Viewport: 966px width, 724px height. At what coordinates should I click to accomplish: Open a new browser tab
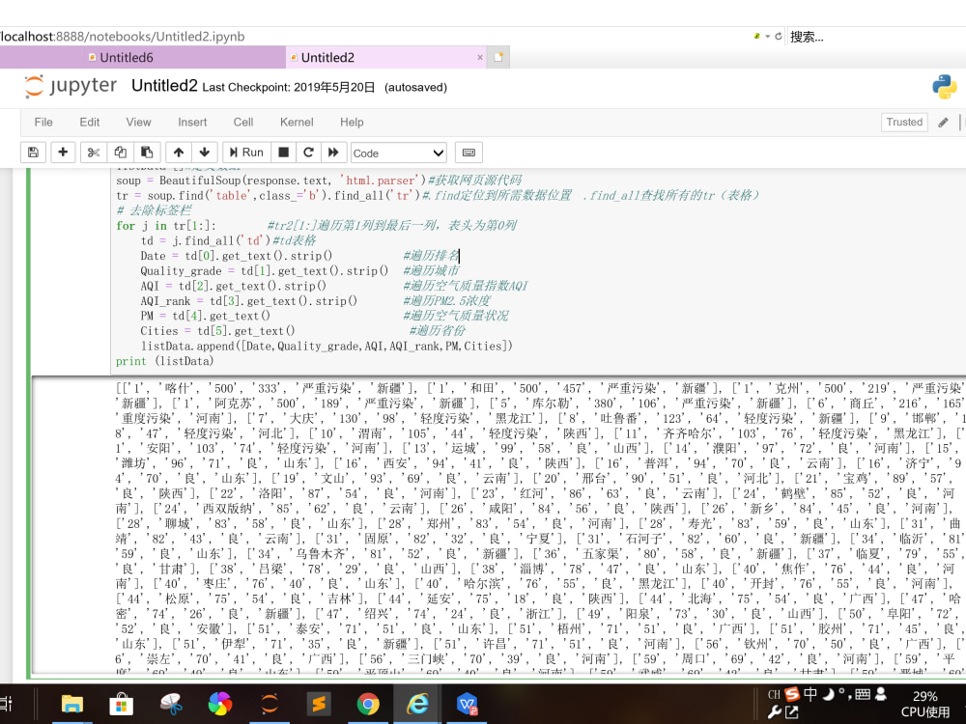click(498, 57)
